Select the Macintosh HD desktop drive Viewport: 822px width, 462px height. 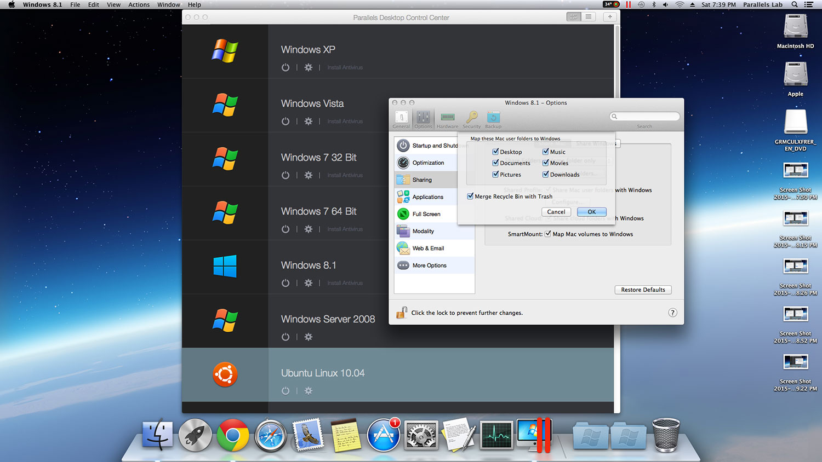click(795, 32)
